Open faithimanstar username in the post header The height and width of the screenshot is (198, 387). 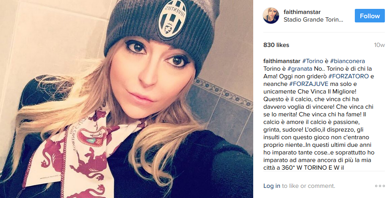click(x=302, y=12)
